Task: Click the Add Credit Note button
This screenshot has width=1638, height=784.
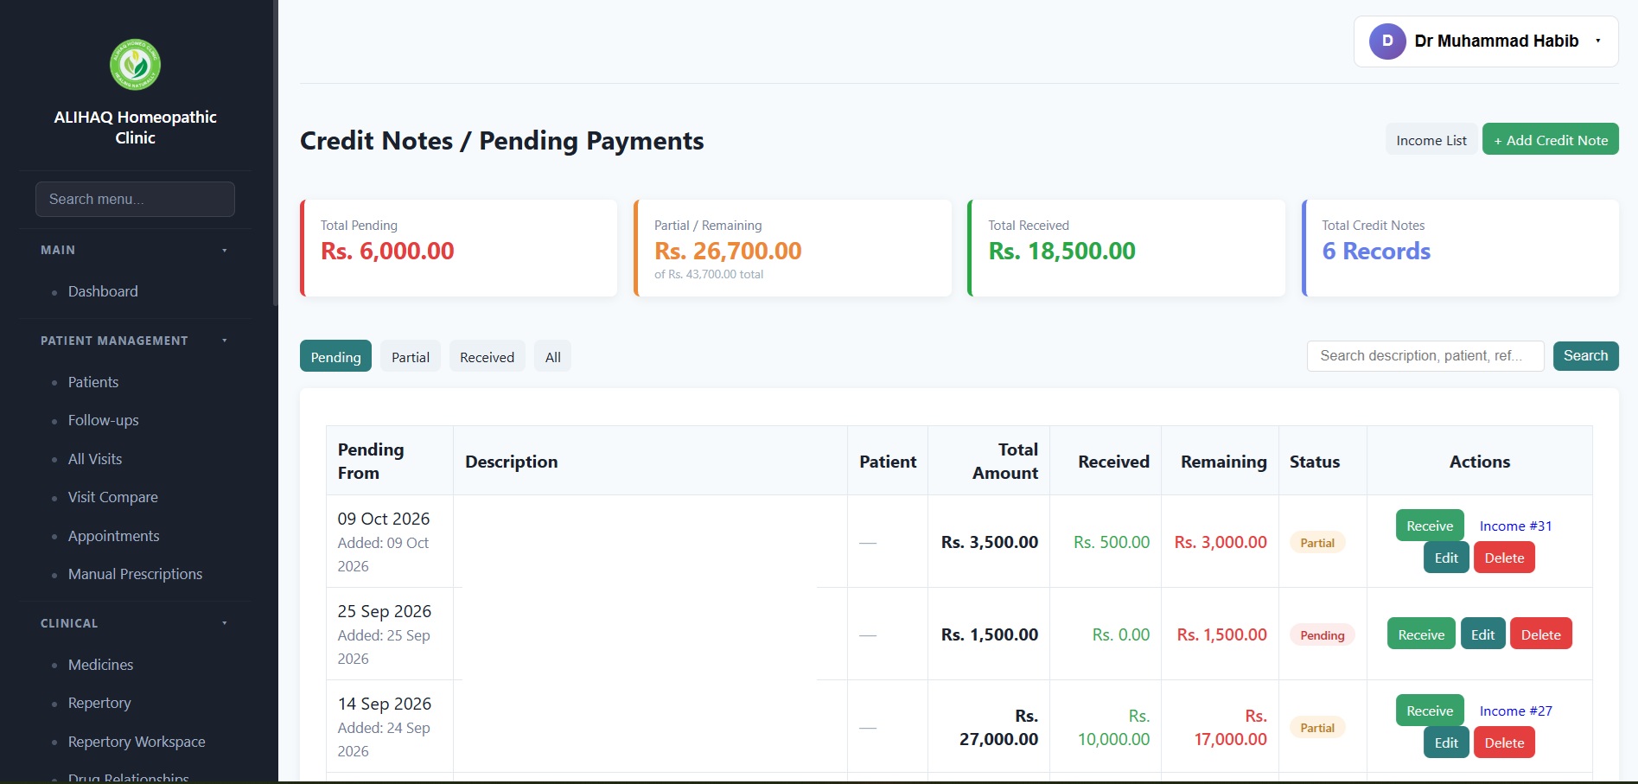Action: point(1551,140)
